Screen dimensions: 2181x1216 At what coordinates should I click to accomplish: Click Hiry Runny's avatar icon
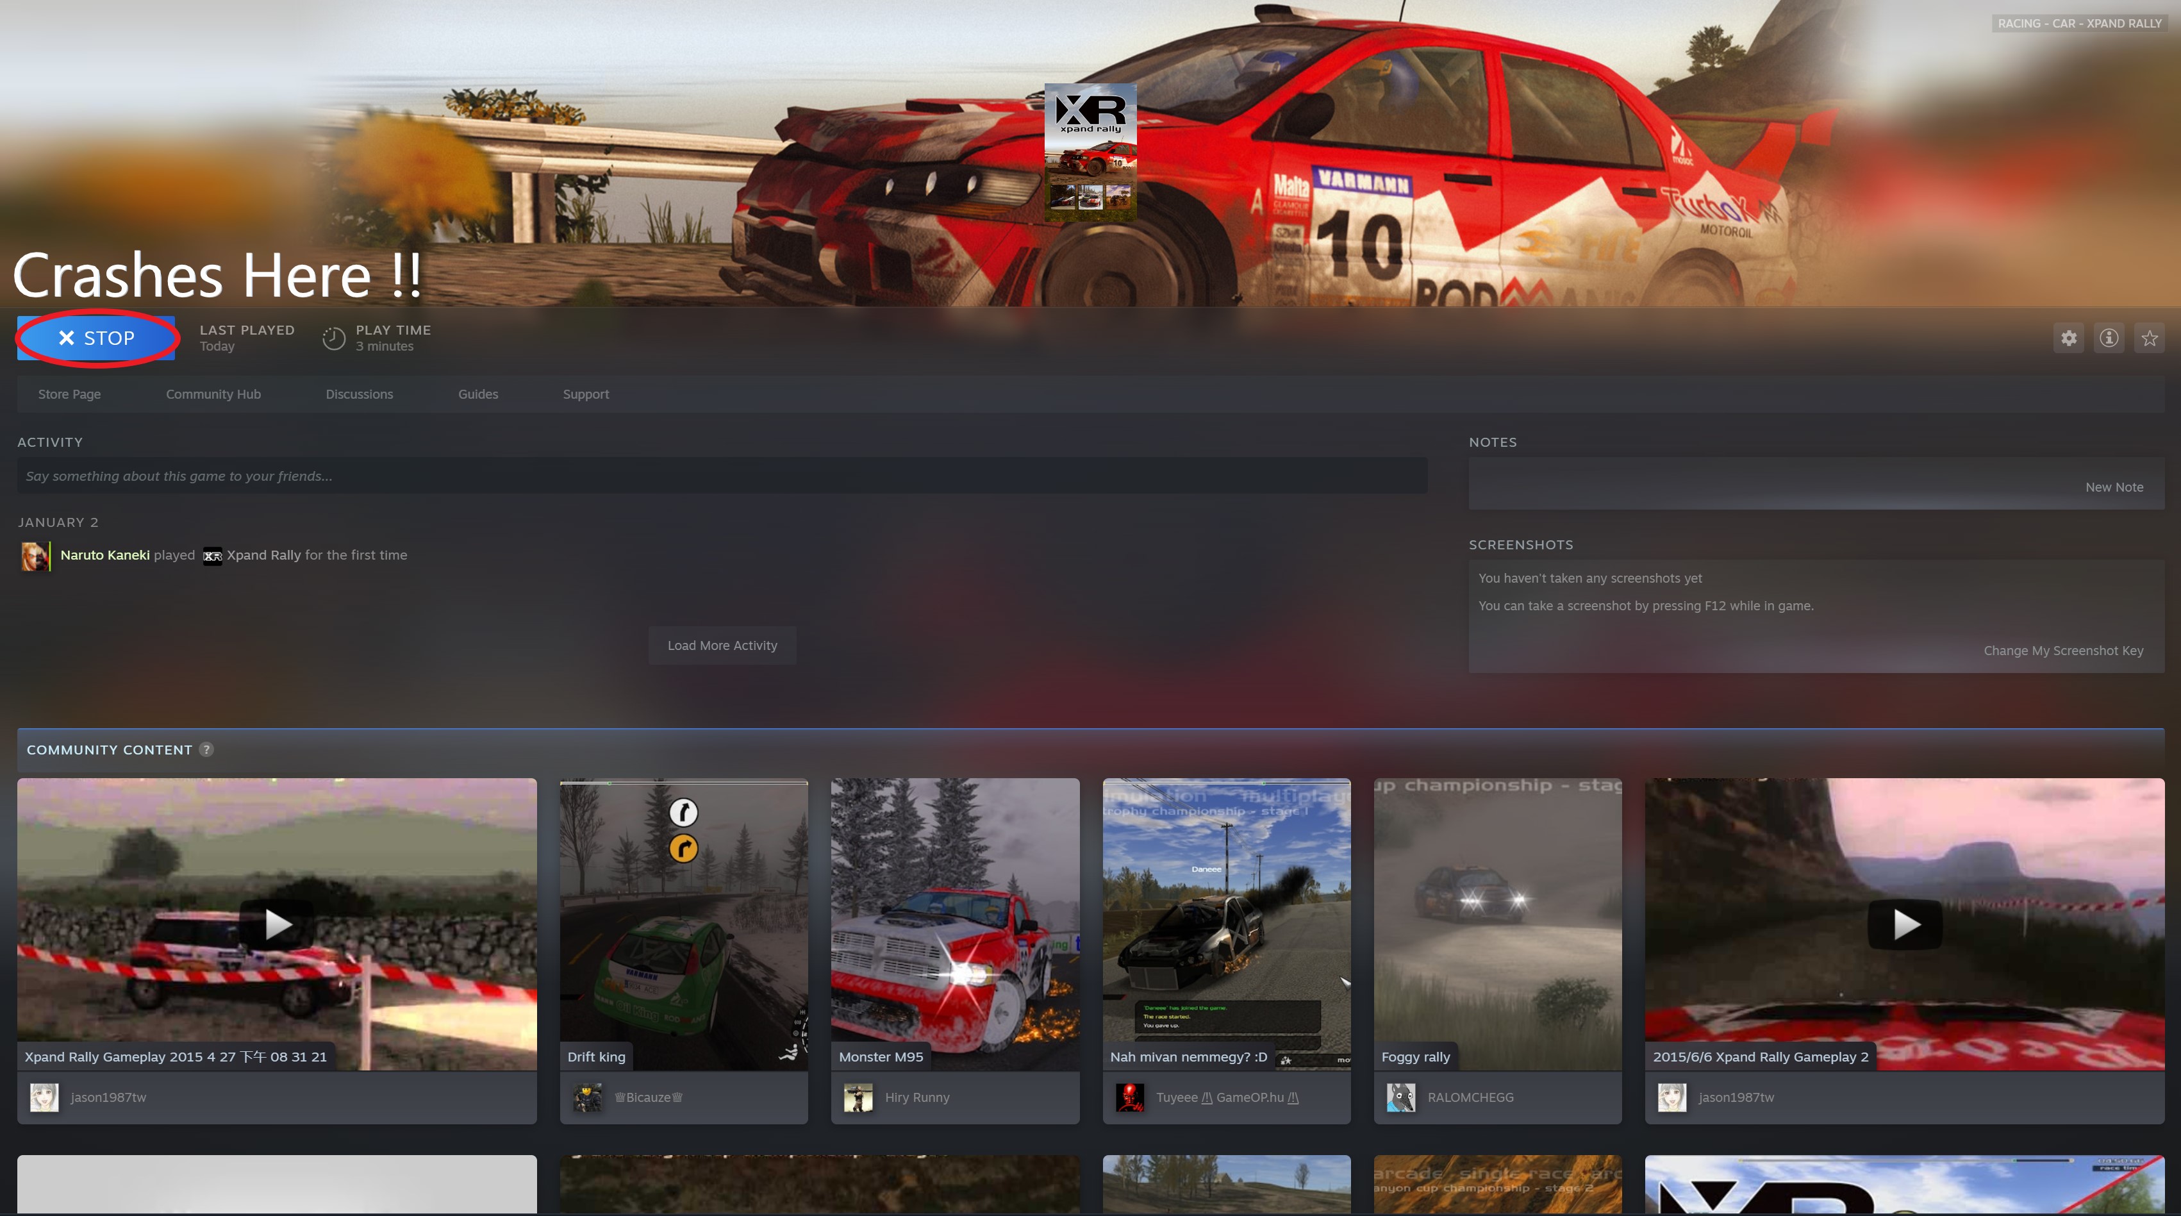pos(858,1097)
